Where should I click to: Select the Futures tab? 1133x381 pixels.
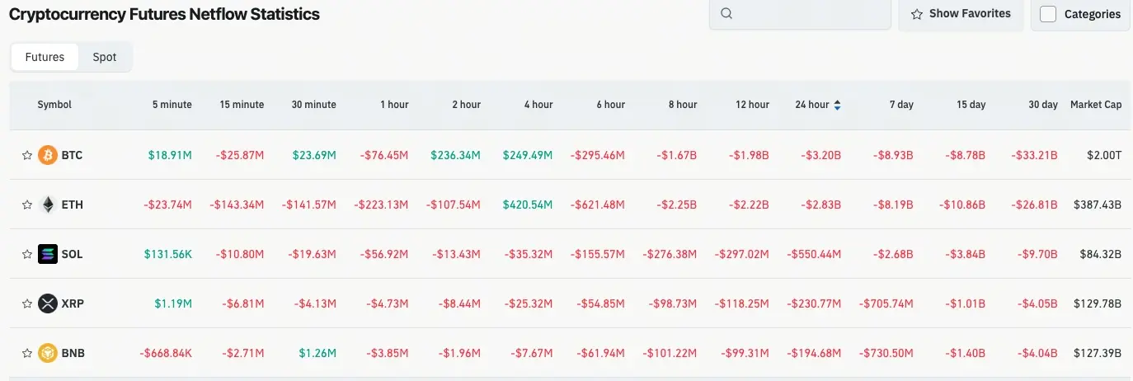(x=45, y=57)
